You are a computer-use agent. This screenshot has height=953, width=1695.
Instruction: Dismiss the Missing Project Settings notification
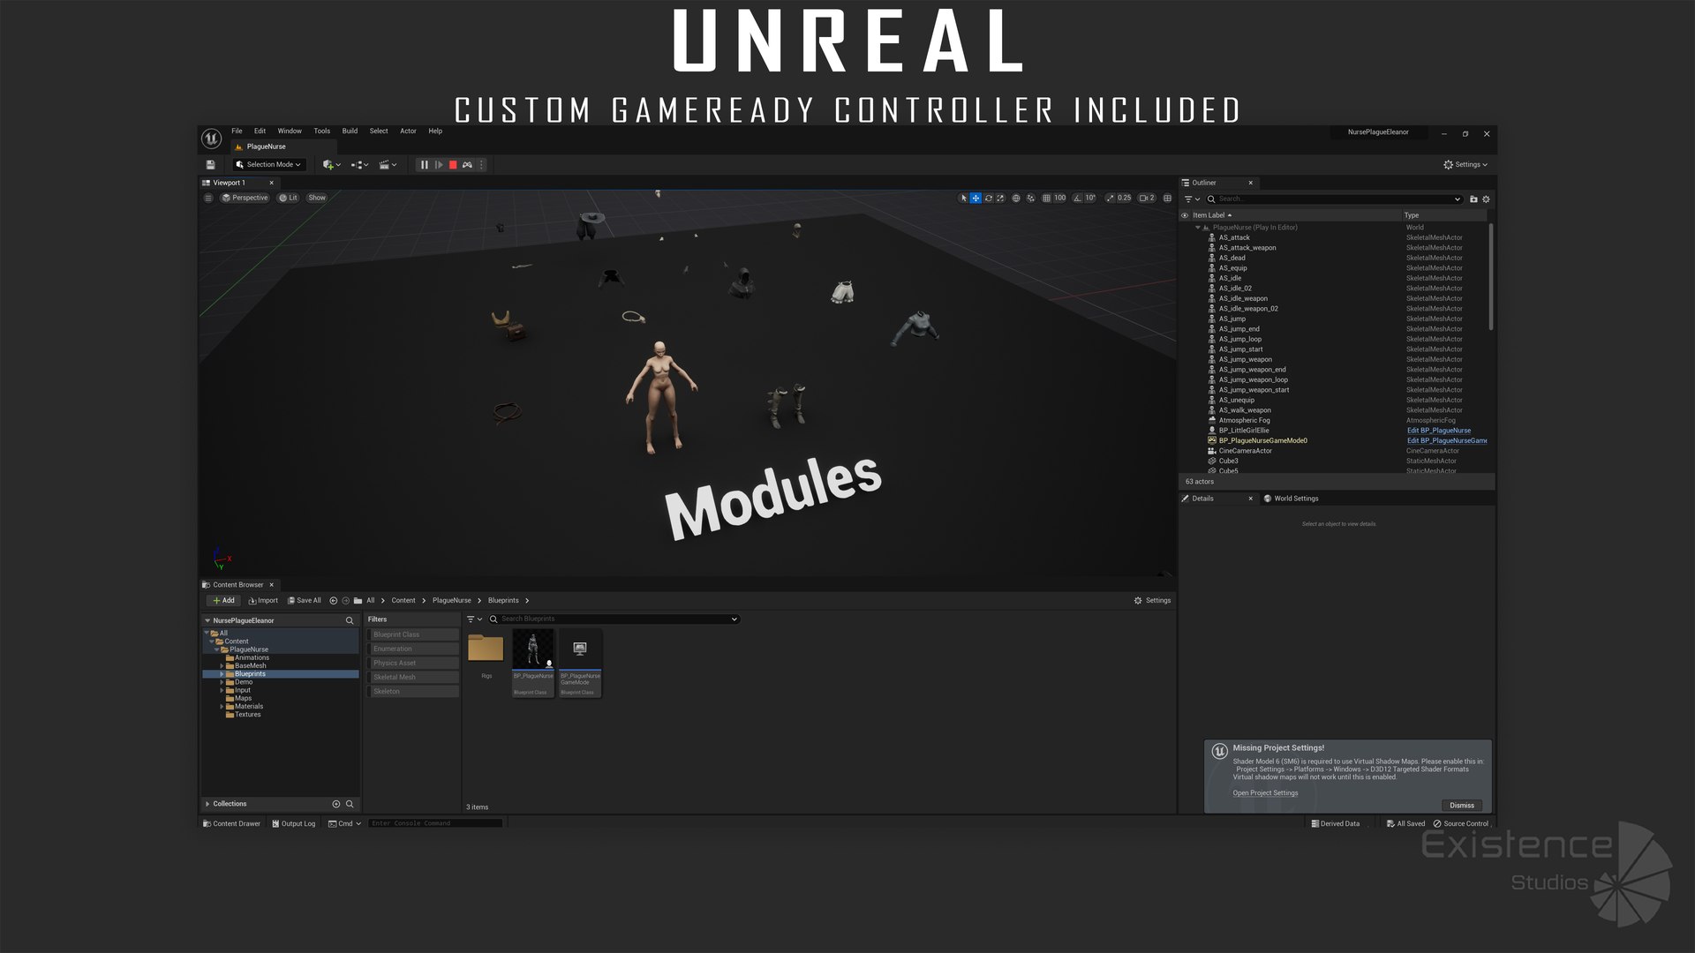click(x=1462, y=806)
